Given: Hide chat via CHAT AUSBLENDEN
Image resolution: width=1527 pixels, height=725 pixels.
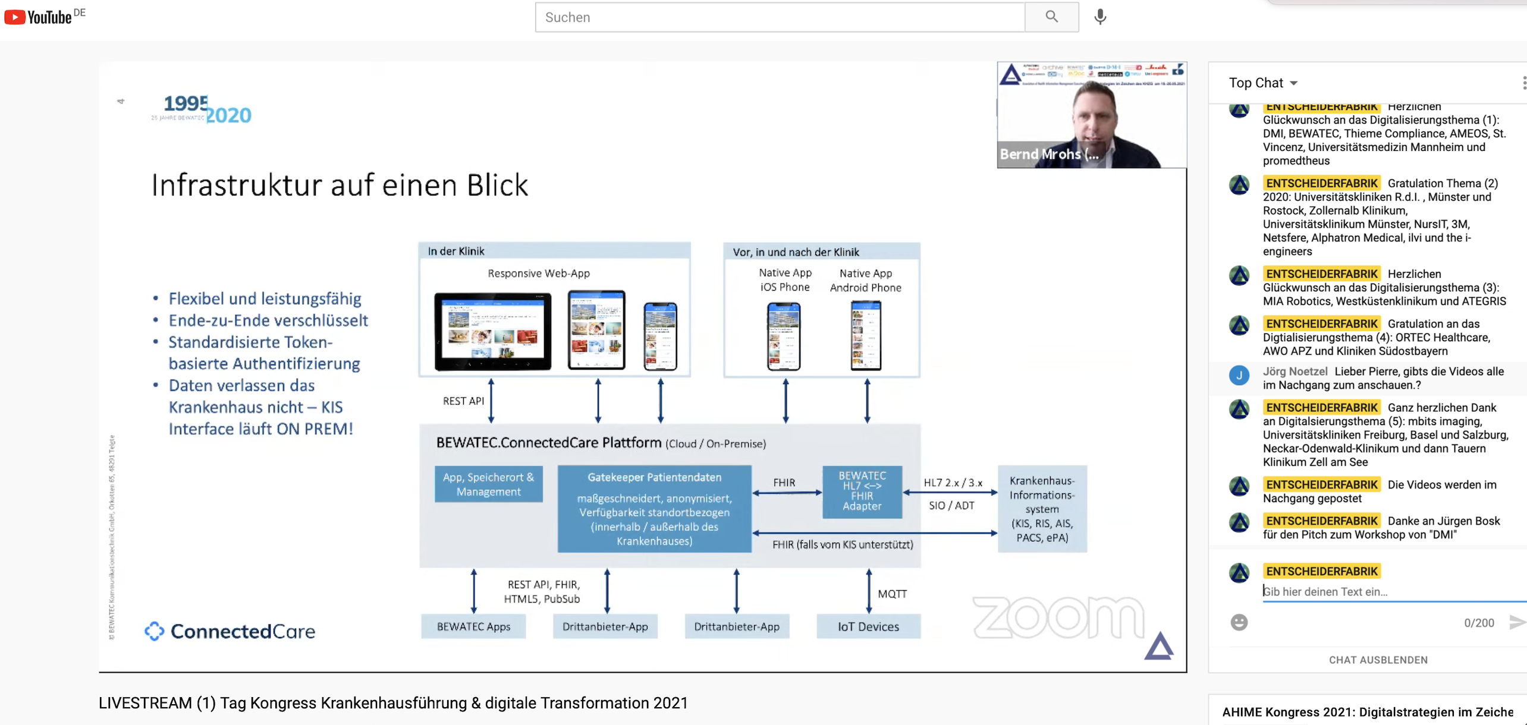Looking at the screenshot, I should coord(1378,660).
